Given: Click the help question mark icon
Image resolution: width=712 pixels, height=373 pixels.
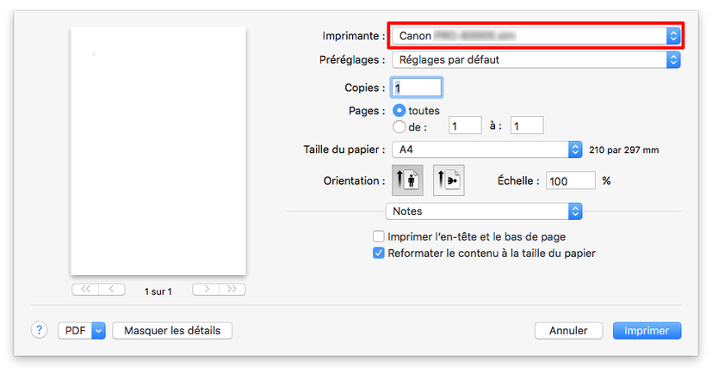Looking at the screenshot, I should (x=40, y=330).
